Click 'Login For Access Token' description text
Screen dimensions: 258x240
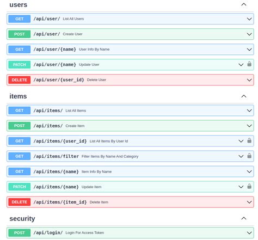(85, 232)
